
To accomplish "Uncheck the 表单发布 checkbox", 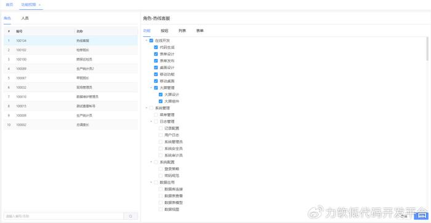I will (x=156, y=61).
